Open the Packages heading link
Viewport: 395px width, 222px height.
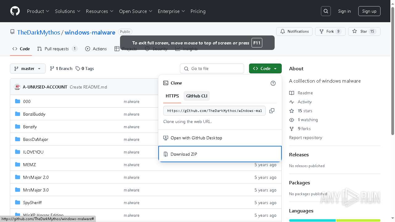(x=299, y=183)
